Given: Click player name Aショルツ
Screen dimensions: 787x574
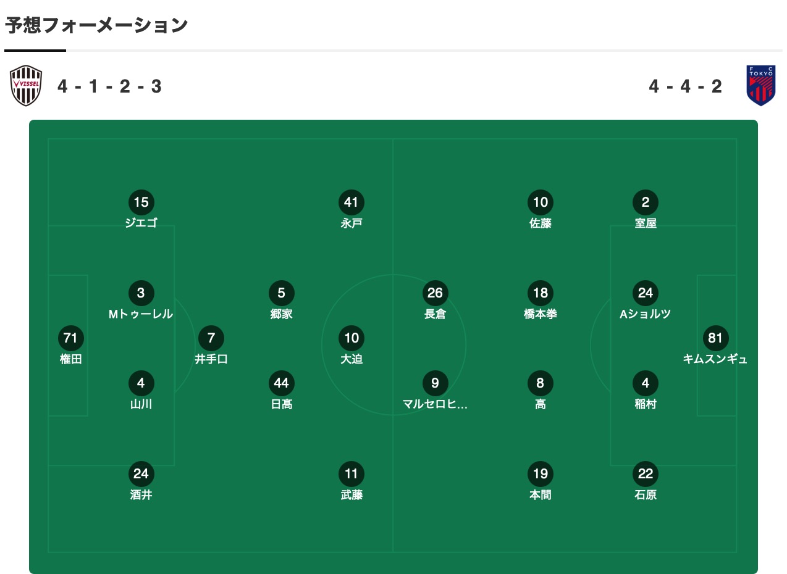Looking at the screenshot, I should click(646, 314).
